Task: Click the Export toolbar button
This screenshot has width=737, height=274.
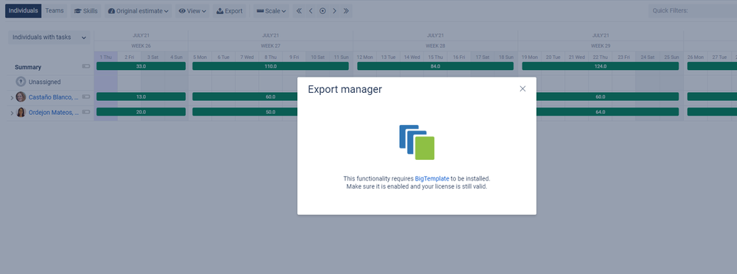Action: [229, 11]
